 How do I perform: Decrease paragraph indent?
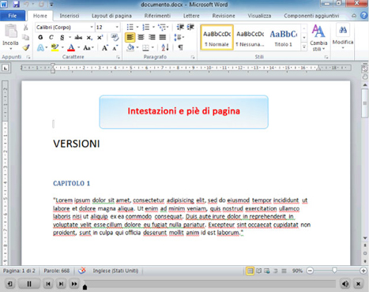coord(180,27)
